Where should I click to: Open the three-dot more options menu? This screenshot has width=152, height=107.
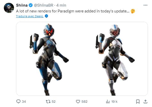(145, 5)
